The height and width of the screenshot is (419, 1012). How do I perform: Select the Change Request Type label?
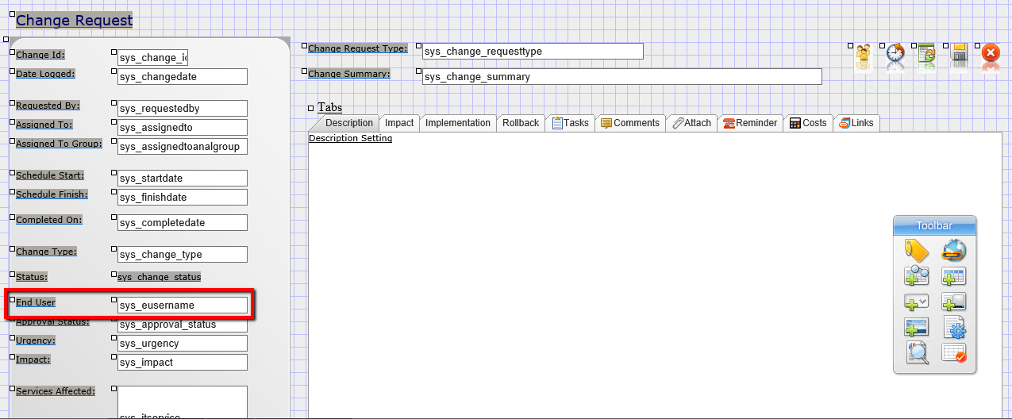(x=358, y=48)
